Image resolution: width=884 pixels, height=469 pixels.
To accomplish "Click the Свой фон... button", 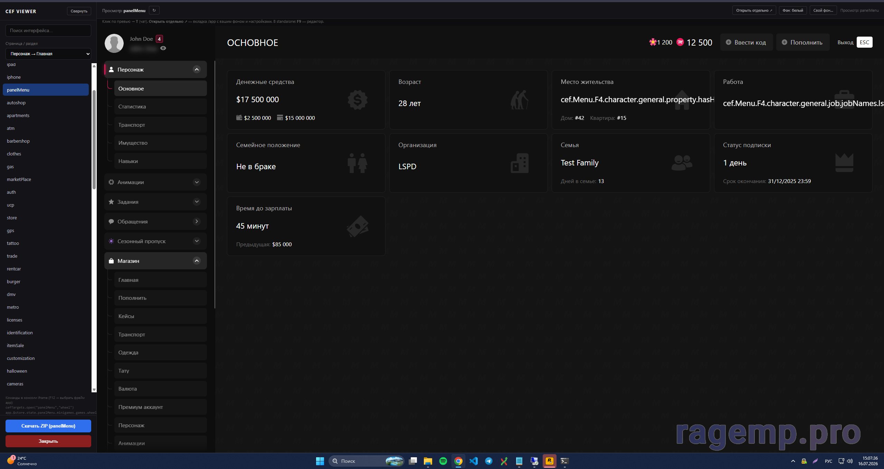I will point(823,10).
